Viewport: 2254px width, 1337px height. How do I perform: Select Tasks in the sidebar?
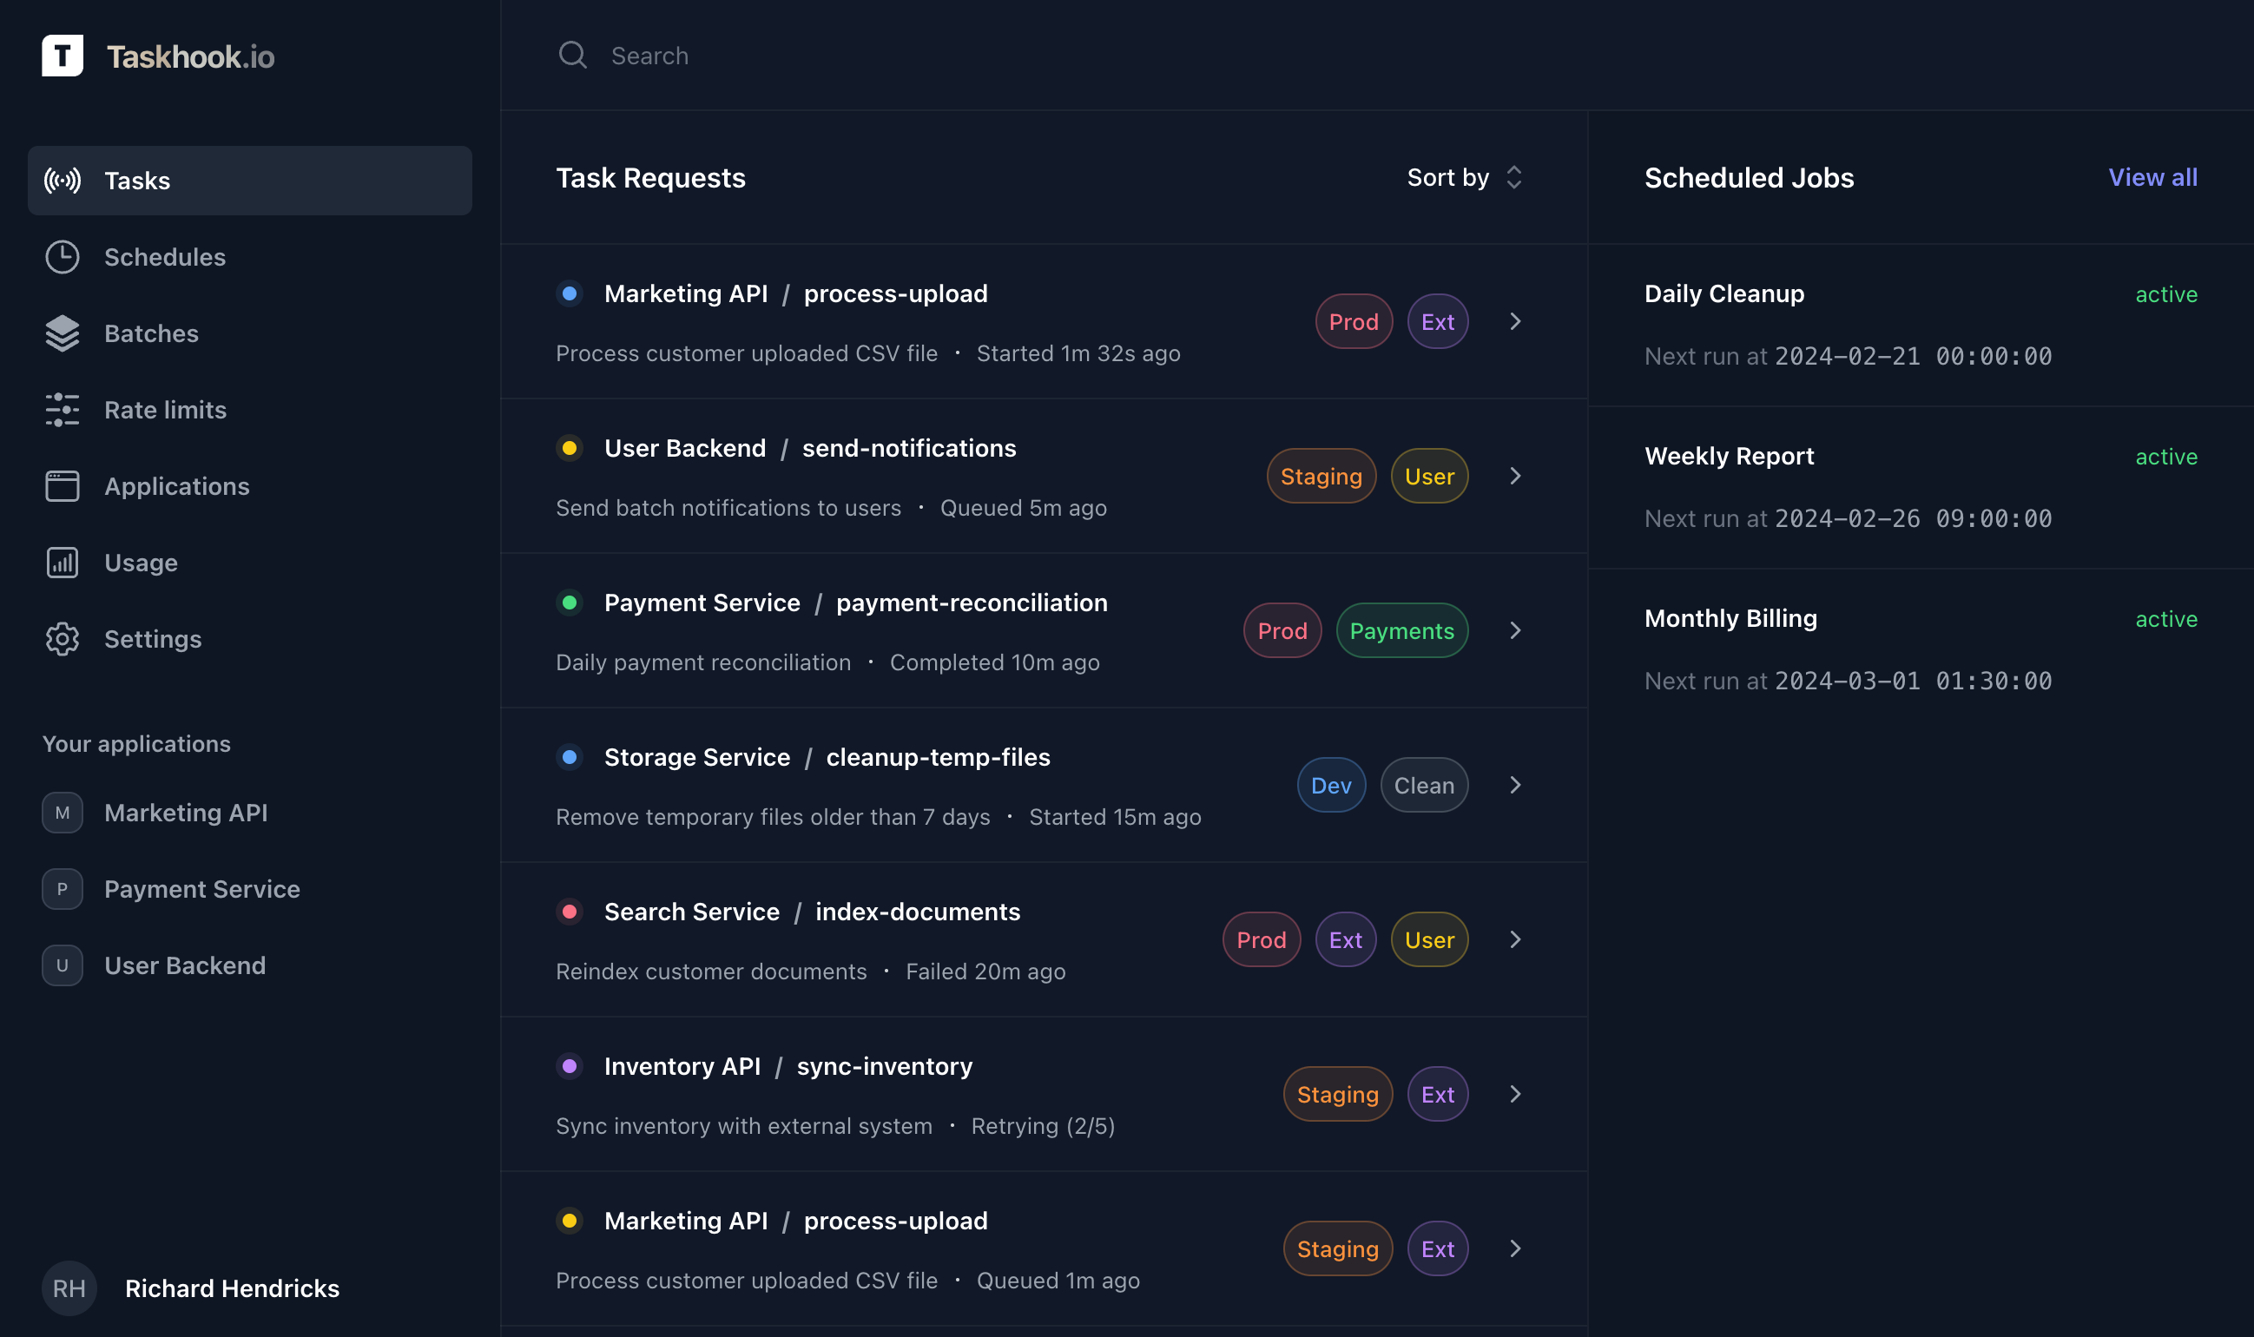click(x=138, y=181)
